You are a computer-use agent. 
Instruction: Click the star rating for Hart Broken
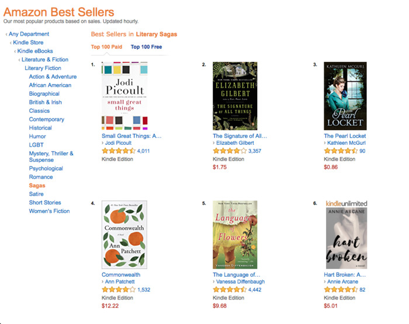(341, 290)
